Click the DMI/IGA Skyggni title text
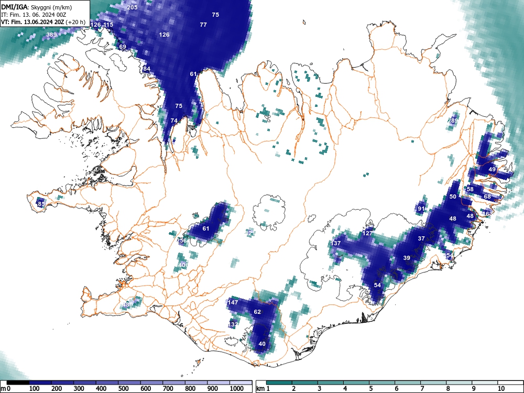This screenshot has height=393, width=524. click(37, 7)
